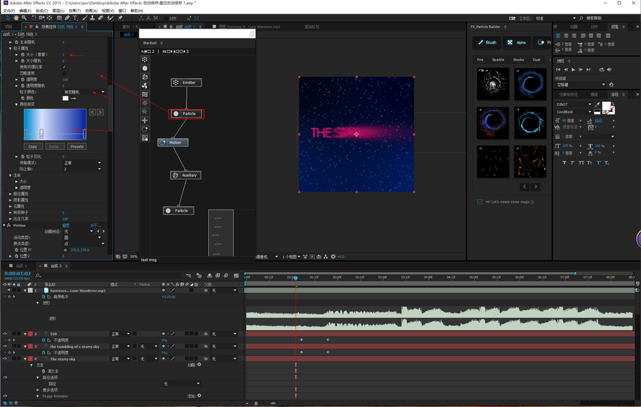The width and height of the screenshot is (641, 407).
Task: Toggle Foggy Animator visibility eye
Action: 5,396
